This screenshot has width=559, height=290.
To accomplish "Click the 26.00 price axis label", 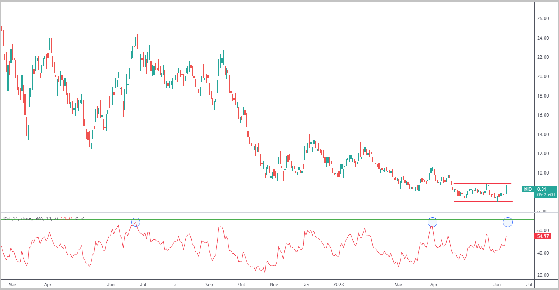I will pos(543,19).
